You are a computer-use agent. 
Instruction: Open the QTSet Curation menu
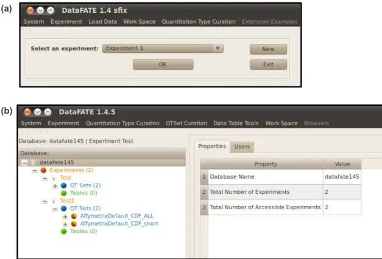[x=186, y=123]
